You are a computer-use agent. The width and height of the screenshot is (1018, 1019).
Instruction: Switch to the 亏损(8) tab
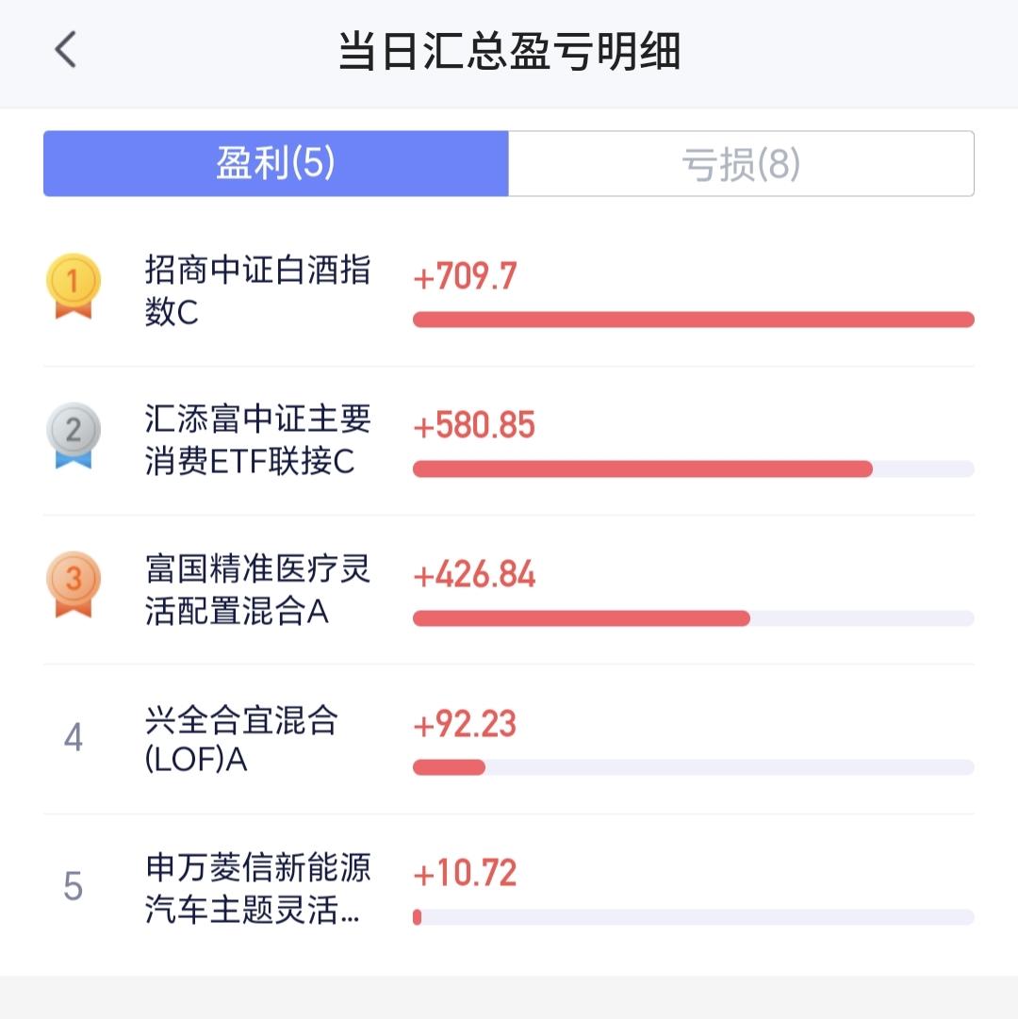tap(741, 164)
